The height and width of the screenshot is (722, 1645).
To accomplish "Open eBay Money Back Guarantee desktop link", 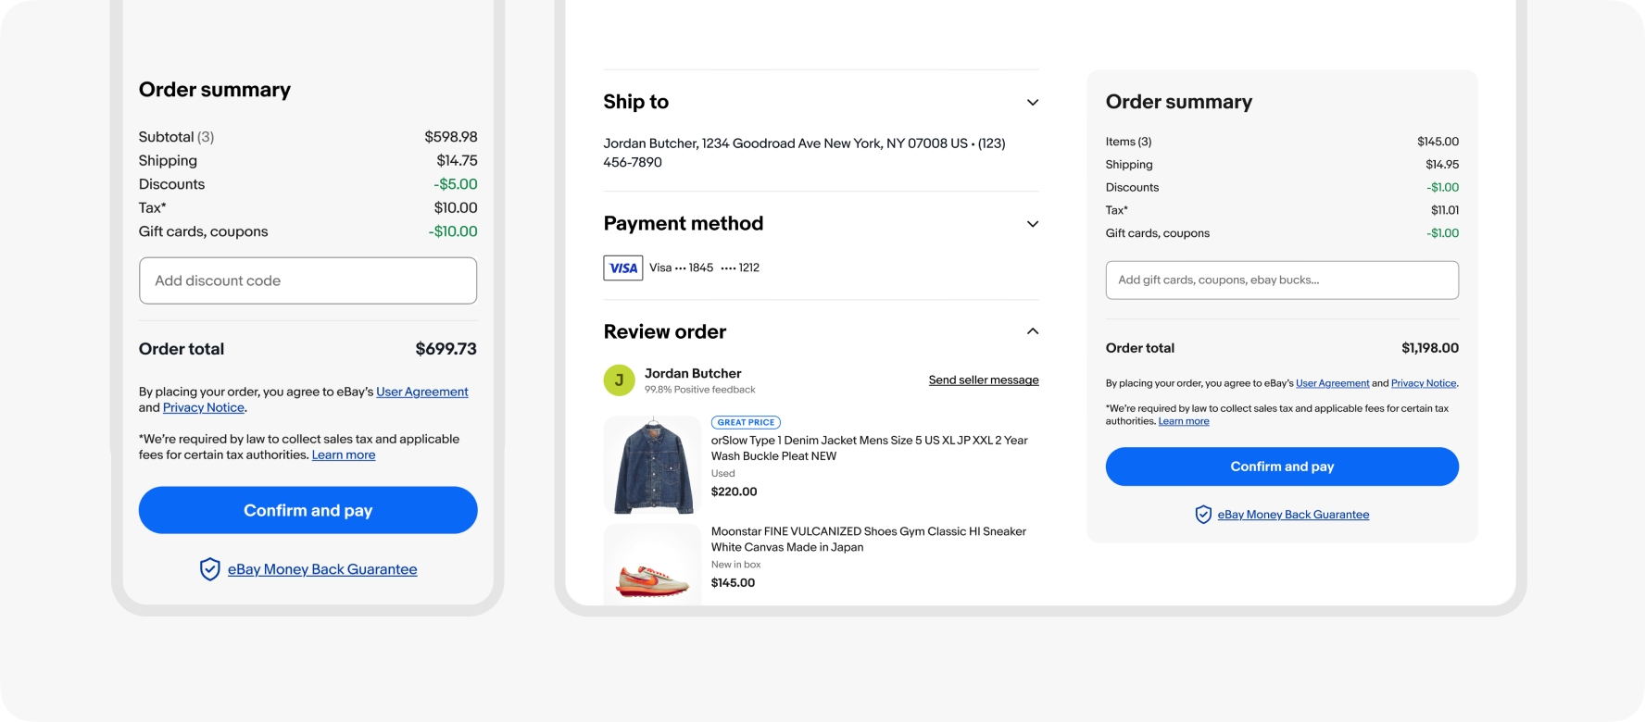I will (x=1293, y=515).
